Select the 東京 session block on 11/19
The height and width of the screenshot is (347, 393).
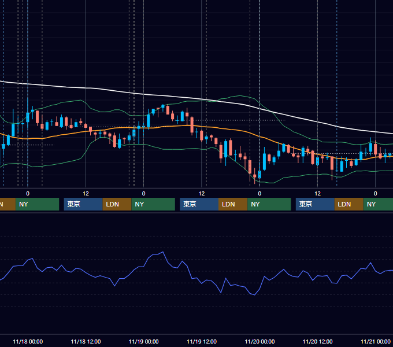199,204
